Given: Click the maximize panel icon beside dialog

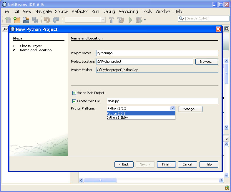Looking at the screenshot, I should (227, 29).
